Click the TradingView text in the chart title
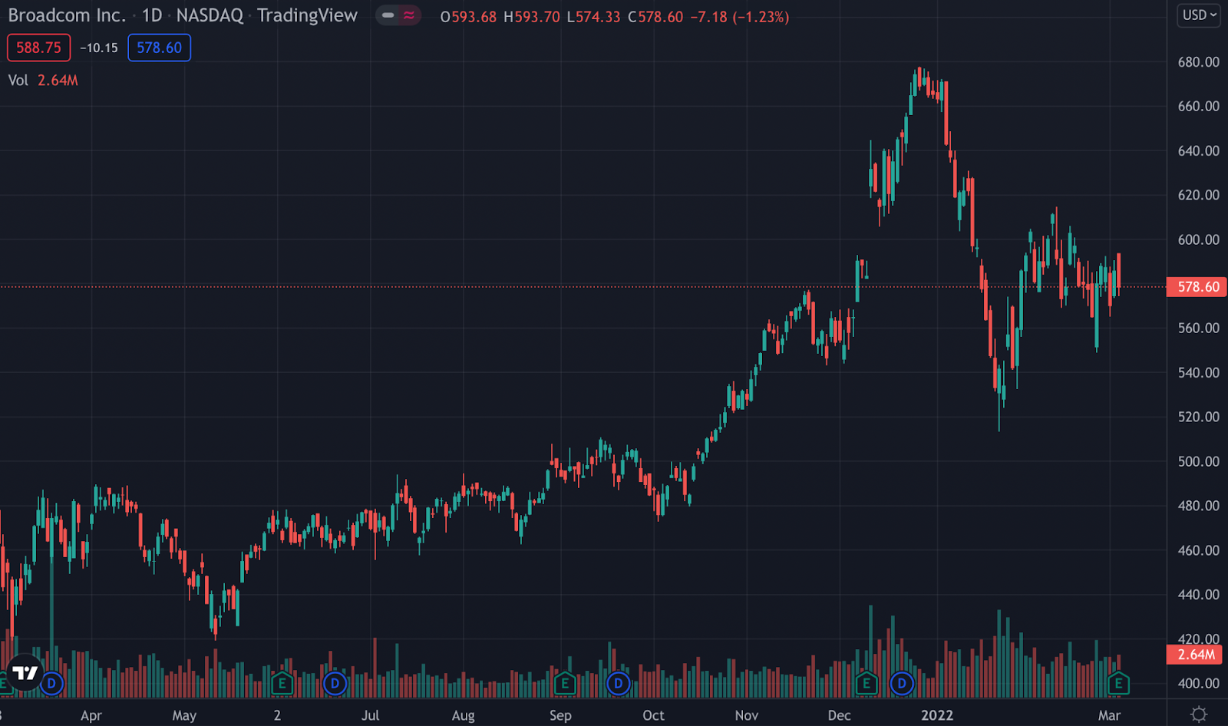1228x726 pixels. [307, 15]
